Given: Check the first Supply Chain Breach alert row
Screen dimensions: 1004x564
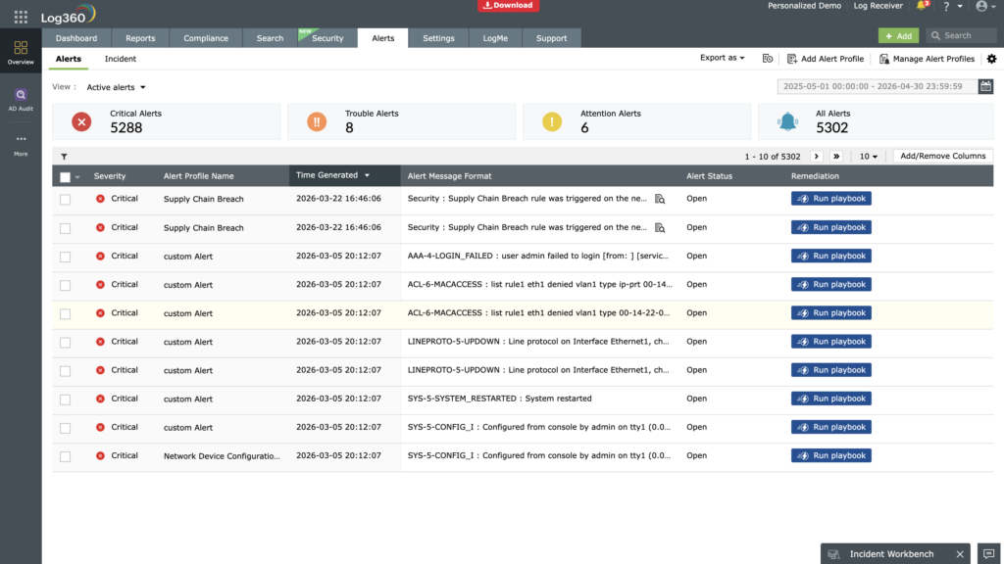Looking at the screenshot, I should 66,200.
